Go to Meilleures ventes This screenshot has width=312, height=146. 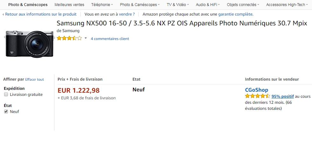[x=69, y=4]
